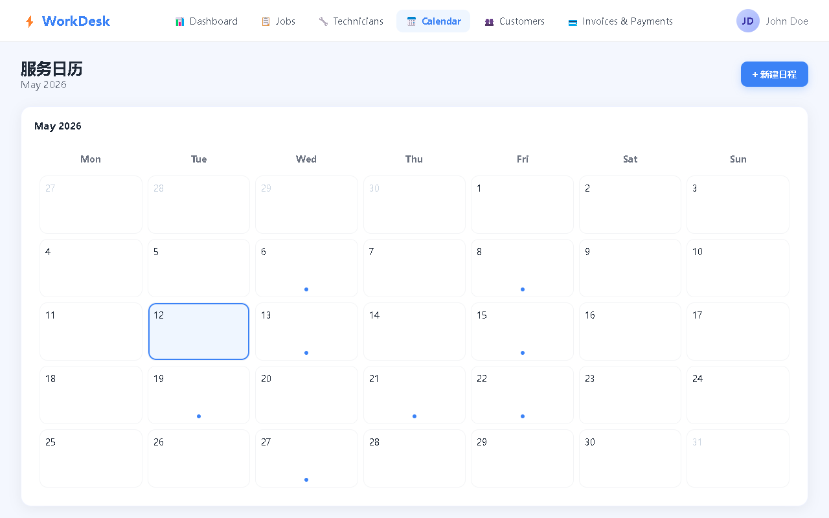The image size is (829, 518).
Task: Open the May 1 day cell
Action: coord(522,205)
